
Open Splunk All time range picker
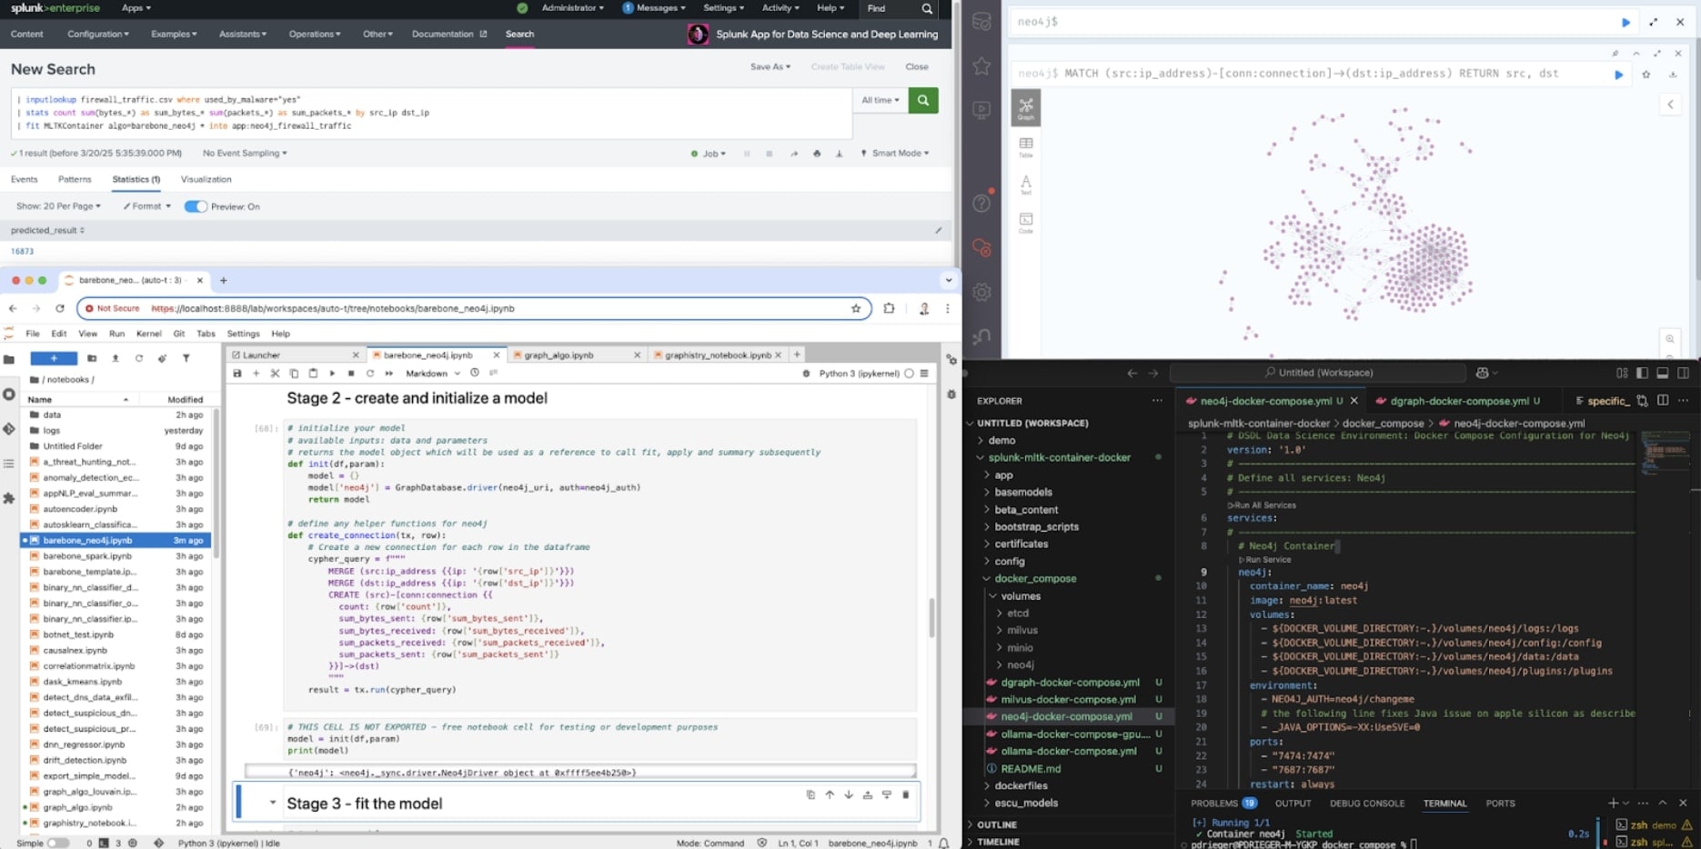click(881, 100)
